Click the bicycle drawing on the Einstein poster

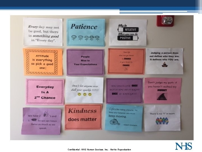click(x=115, y=122)
